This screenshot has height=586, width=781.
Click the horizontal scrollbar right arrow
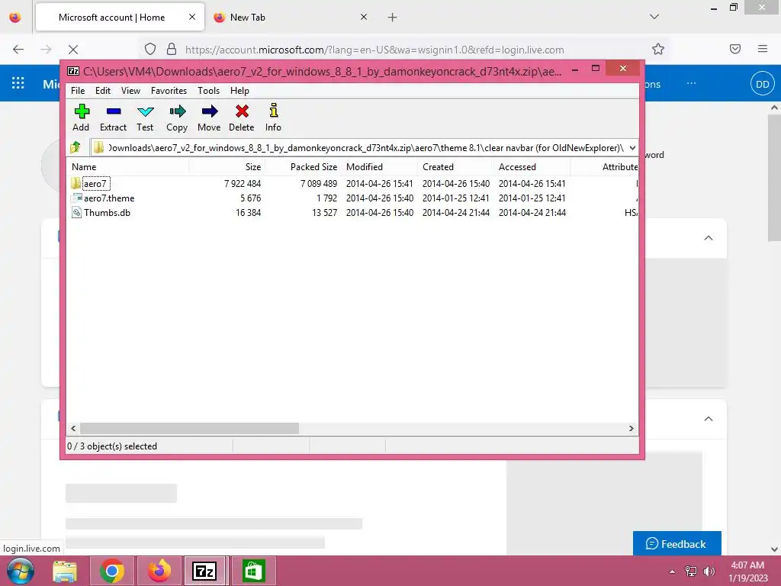632,429
